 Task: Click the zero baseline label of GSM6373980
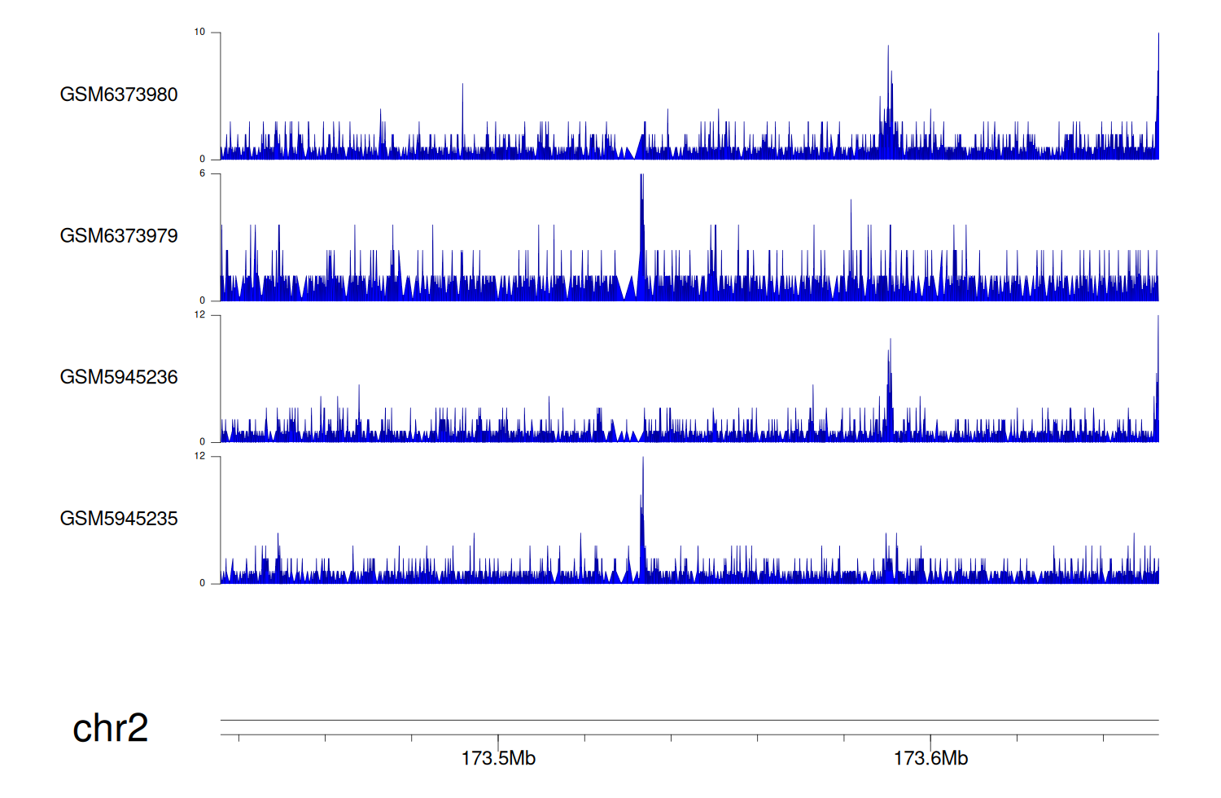tap(202, 160)
